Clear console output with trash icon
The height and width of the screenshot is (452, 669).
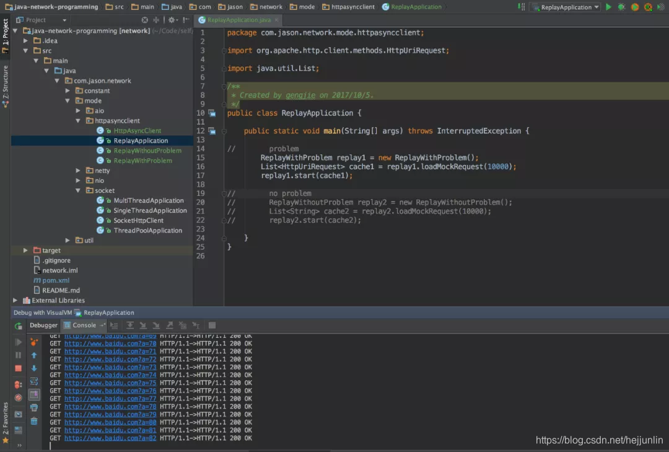[34, 422]
